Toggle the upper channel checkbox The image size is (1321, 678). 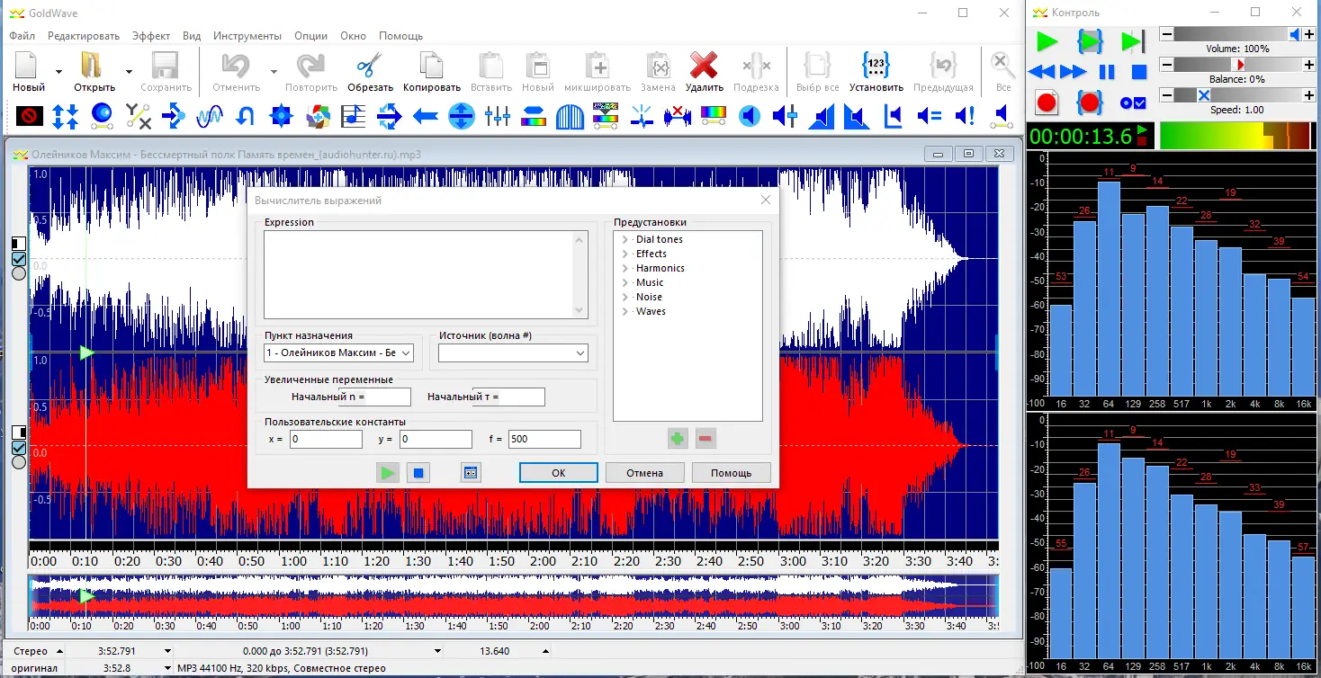click(x=19, y=259)
